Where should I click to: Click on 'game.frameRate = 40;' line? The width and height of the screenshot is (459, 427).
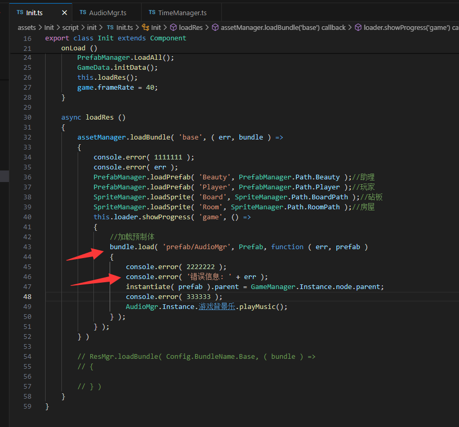pos(118,88)
